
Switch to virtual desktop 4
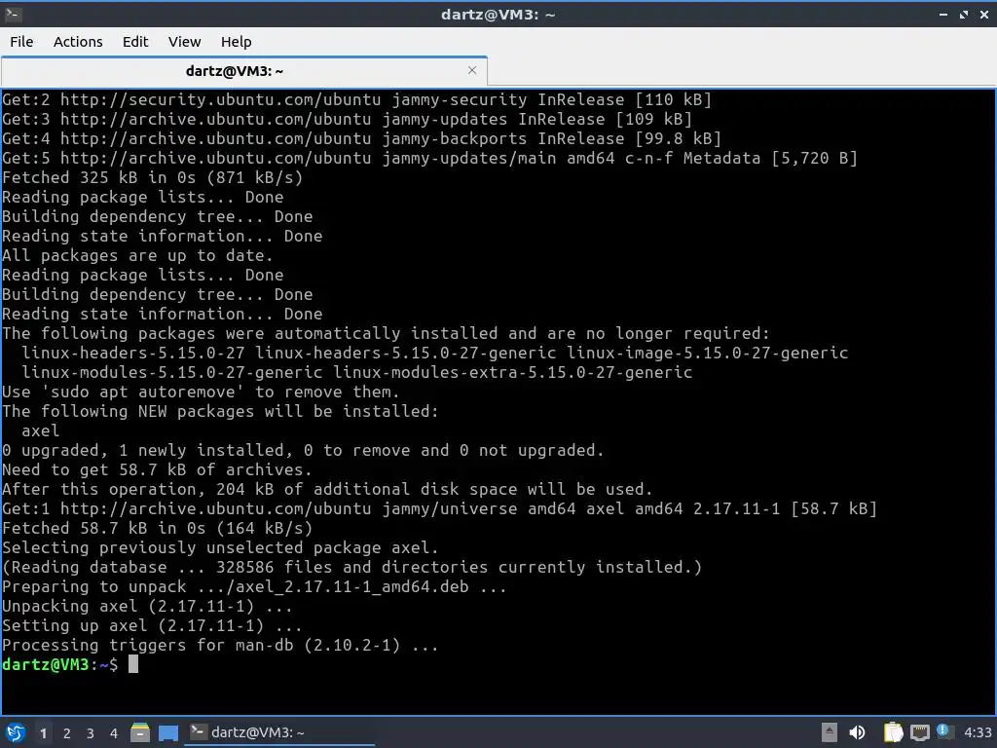coord(114,733)
